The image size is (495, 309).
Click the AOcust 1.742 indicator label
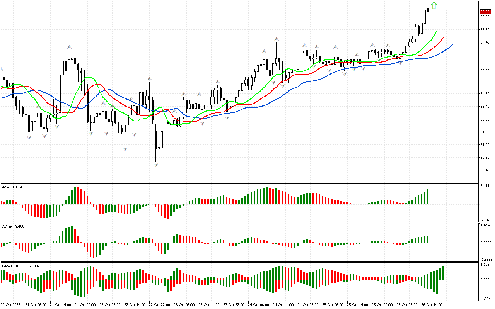[x=14, y=187]
